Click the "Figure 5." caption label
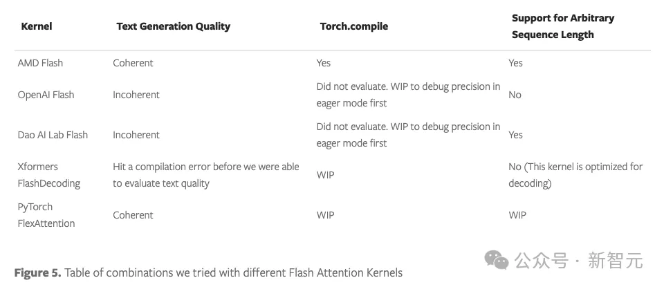 (37, 272)
